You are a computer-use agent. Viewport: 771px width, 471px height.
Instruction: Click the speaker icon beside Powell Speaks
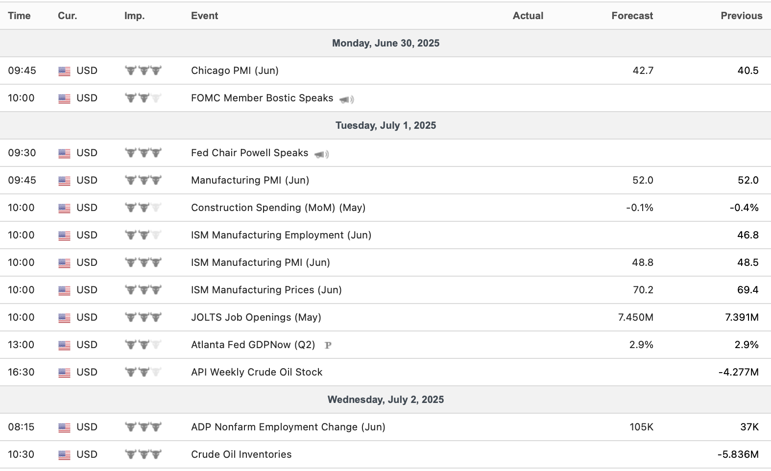[322, 154]
